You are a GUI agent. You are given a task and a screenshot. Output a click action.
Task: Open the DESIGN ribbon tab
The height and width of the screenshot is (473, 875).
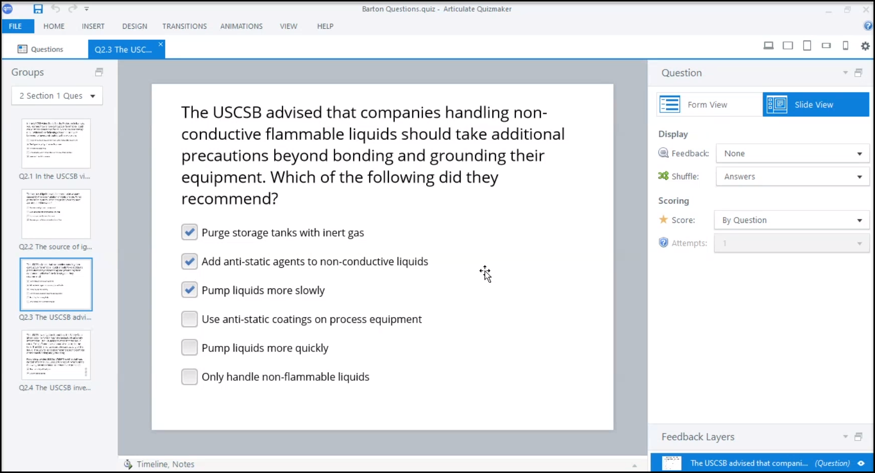[135, 26]
